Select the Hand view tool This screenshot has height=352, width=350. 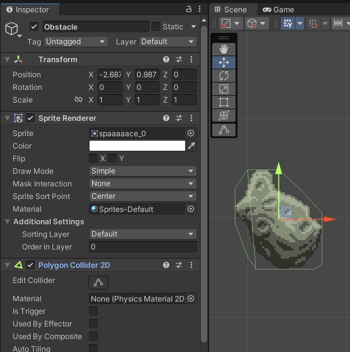224,49
